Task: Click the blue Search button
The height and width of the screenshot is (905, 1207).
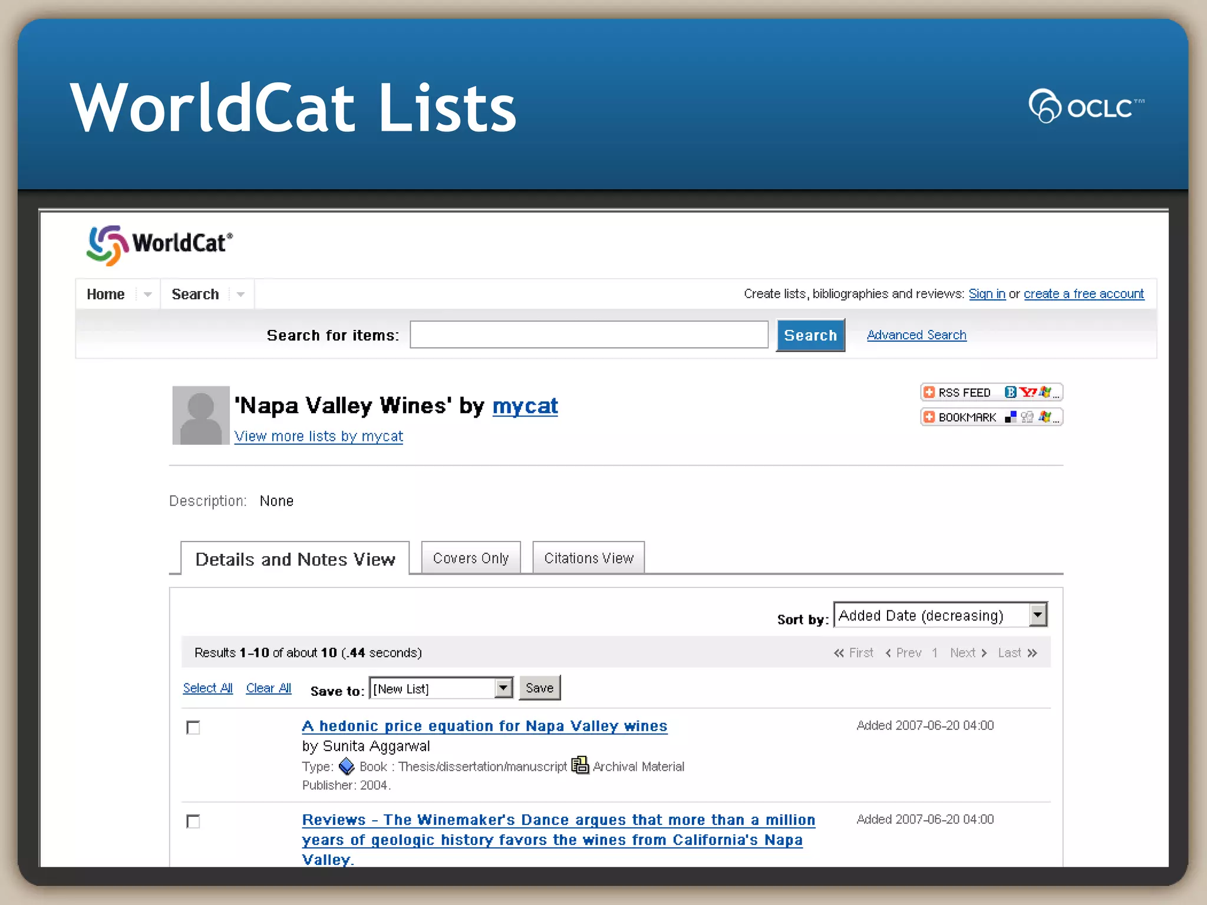Action: click(810, 335)
